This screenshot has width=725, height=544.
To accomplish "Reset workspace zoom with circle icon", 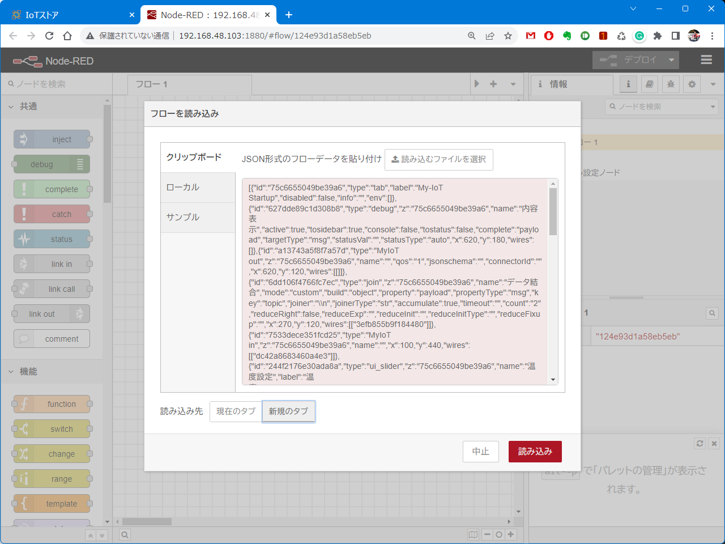I will (x=499, y=534).
